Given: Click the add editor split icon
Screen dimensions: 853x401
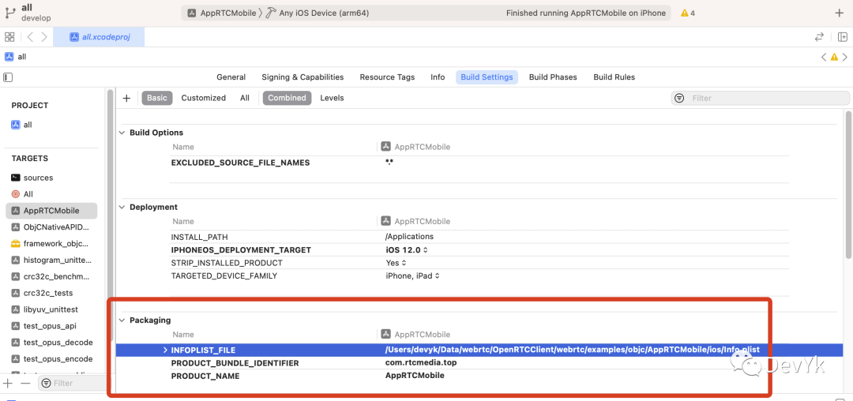Looking at the screenshot, I should click(x=842, y=37).
